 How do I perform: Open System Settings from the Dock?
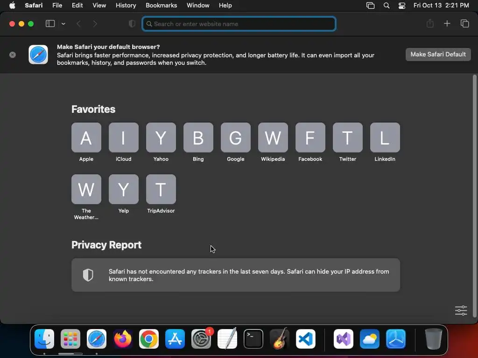point(201,339)
